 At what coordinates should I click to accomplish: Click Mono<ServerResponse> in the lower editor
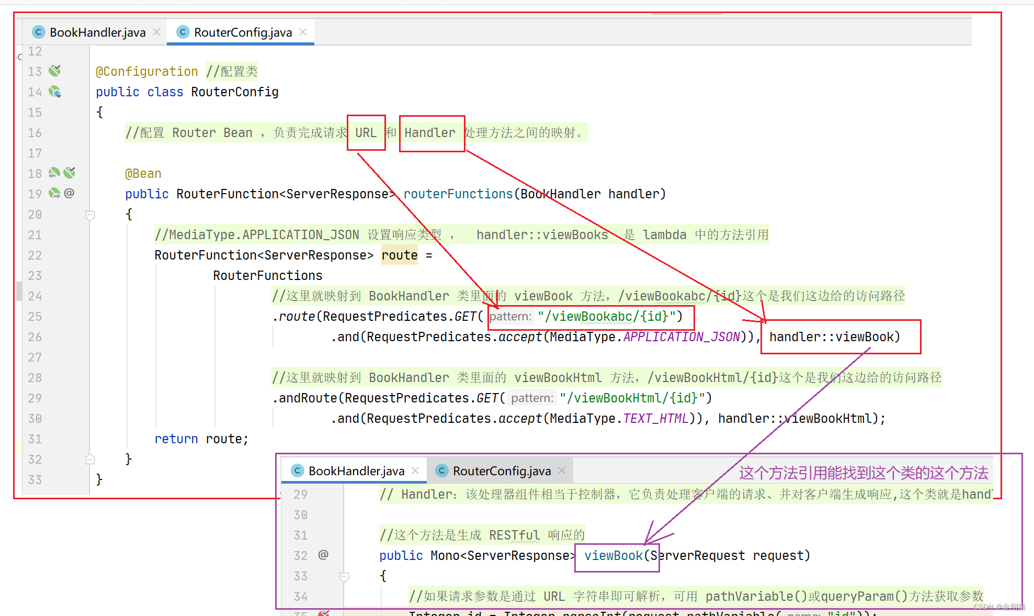click(x=503, y=556)
